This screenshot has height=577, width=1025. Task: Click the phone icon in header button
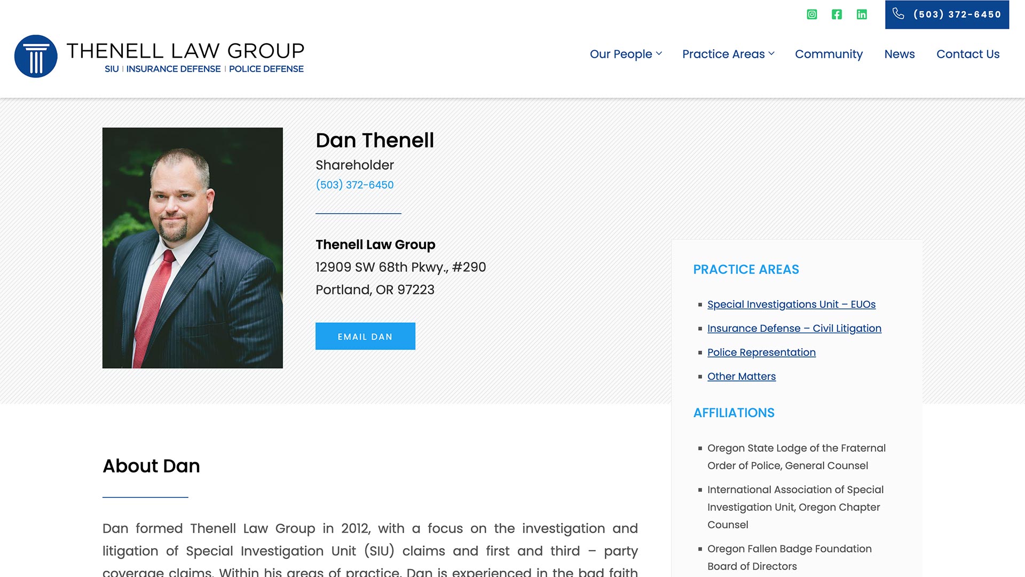pos(900,14)
